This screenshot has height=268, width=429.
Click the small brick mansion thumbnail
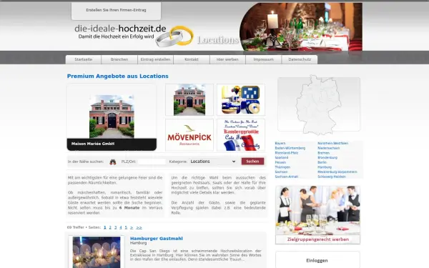click(189, 99)
